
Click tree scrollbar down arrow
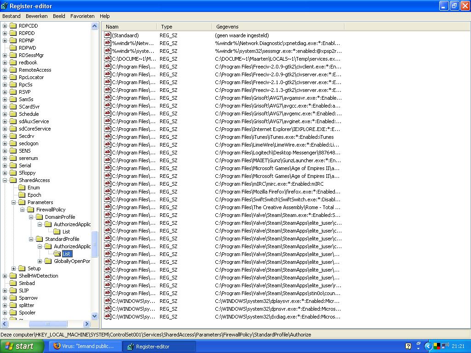coord(95,316)
